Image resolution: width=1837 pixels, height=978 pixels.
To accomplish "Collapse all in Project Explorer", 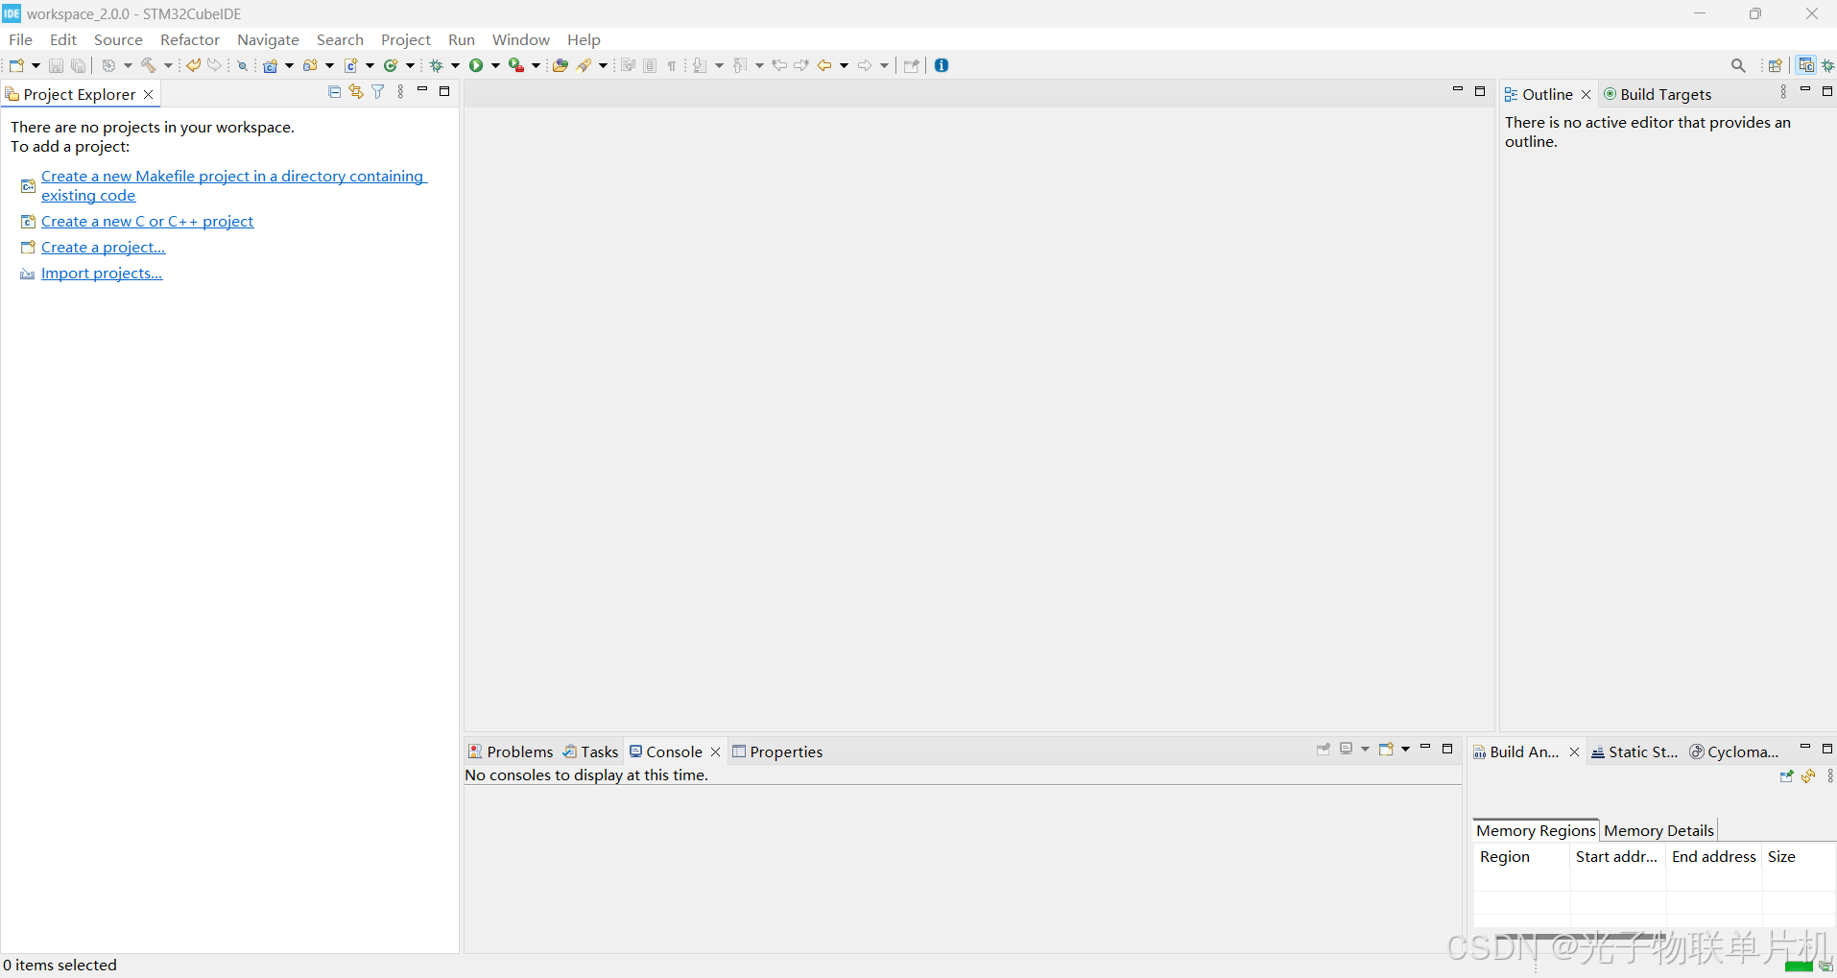I will 334,92.
